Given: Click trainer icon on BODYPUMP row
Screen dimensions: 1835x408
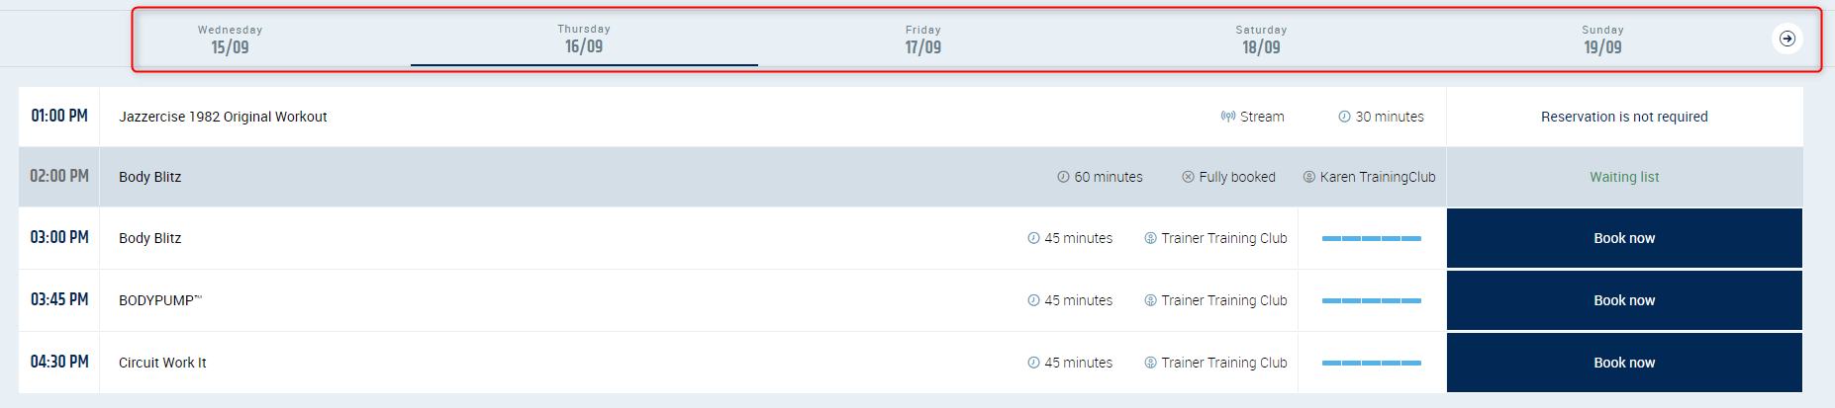Looking at the screenshot, I should click(x=1150, y=300).
